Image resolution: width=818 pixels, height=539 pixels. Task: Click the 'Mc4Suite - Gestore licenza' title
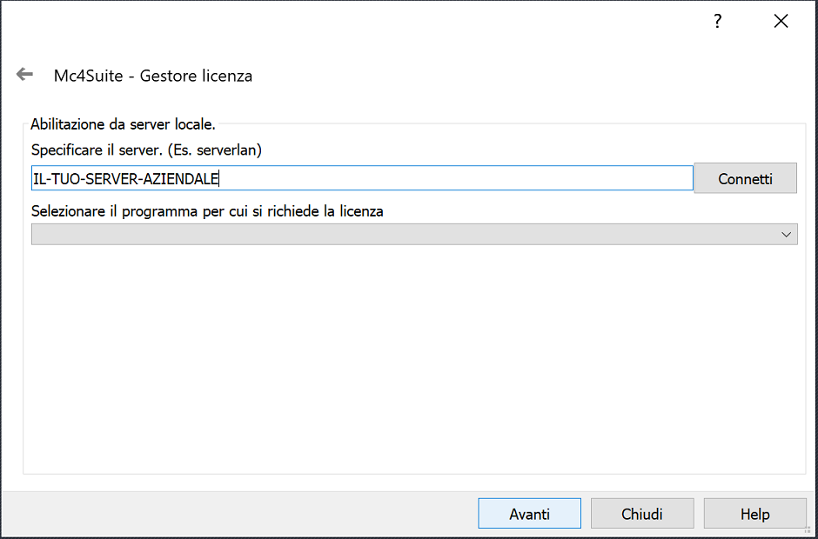coord(153,77)
